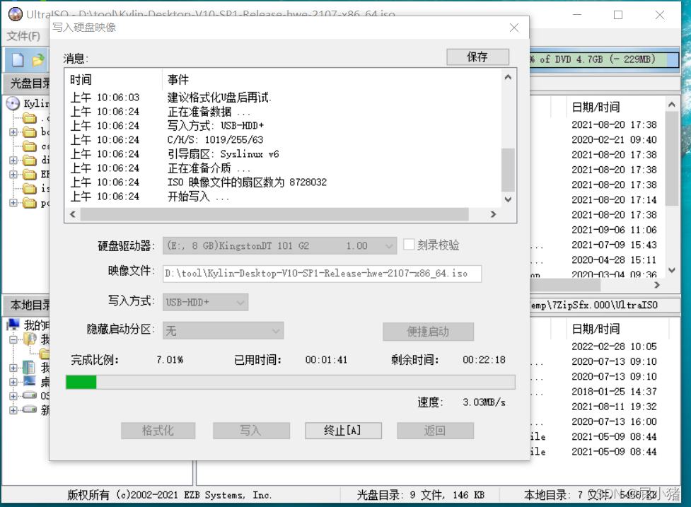Click the 返回 button

[x=436, y=431]
